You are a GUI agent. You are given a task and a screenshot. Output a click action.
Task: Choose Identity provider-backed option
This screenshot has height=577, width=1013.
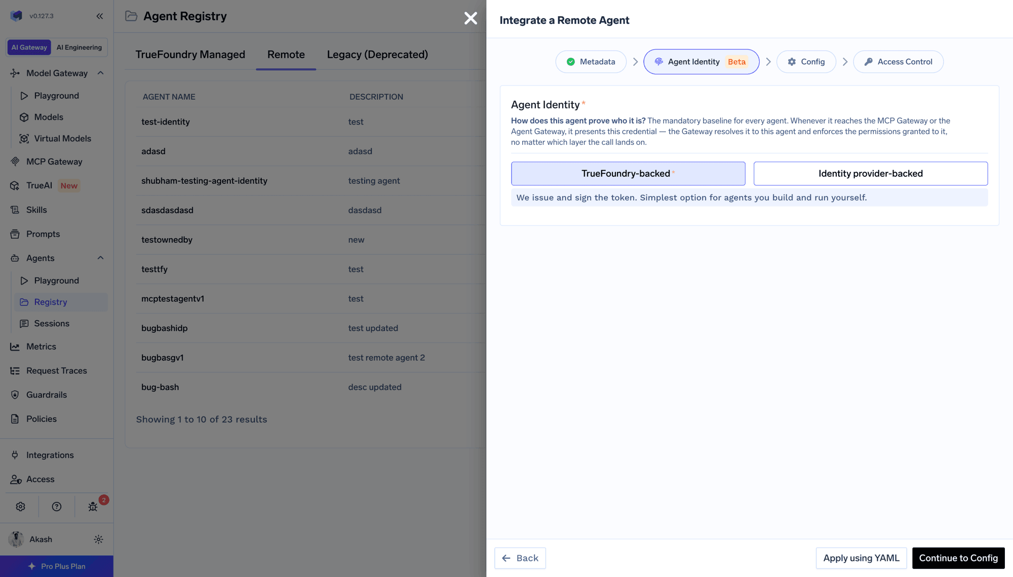point(870,174)
